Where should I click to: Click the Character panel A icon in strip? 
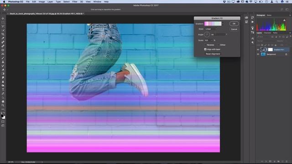coord(252,38)
